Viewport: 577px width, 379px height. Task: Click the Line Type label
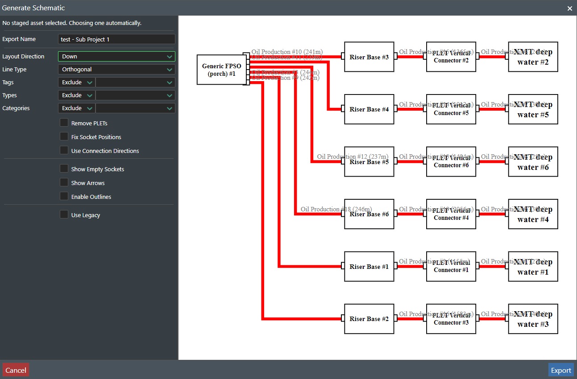click(x=14, y=70)
